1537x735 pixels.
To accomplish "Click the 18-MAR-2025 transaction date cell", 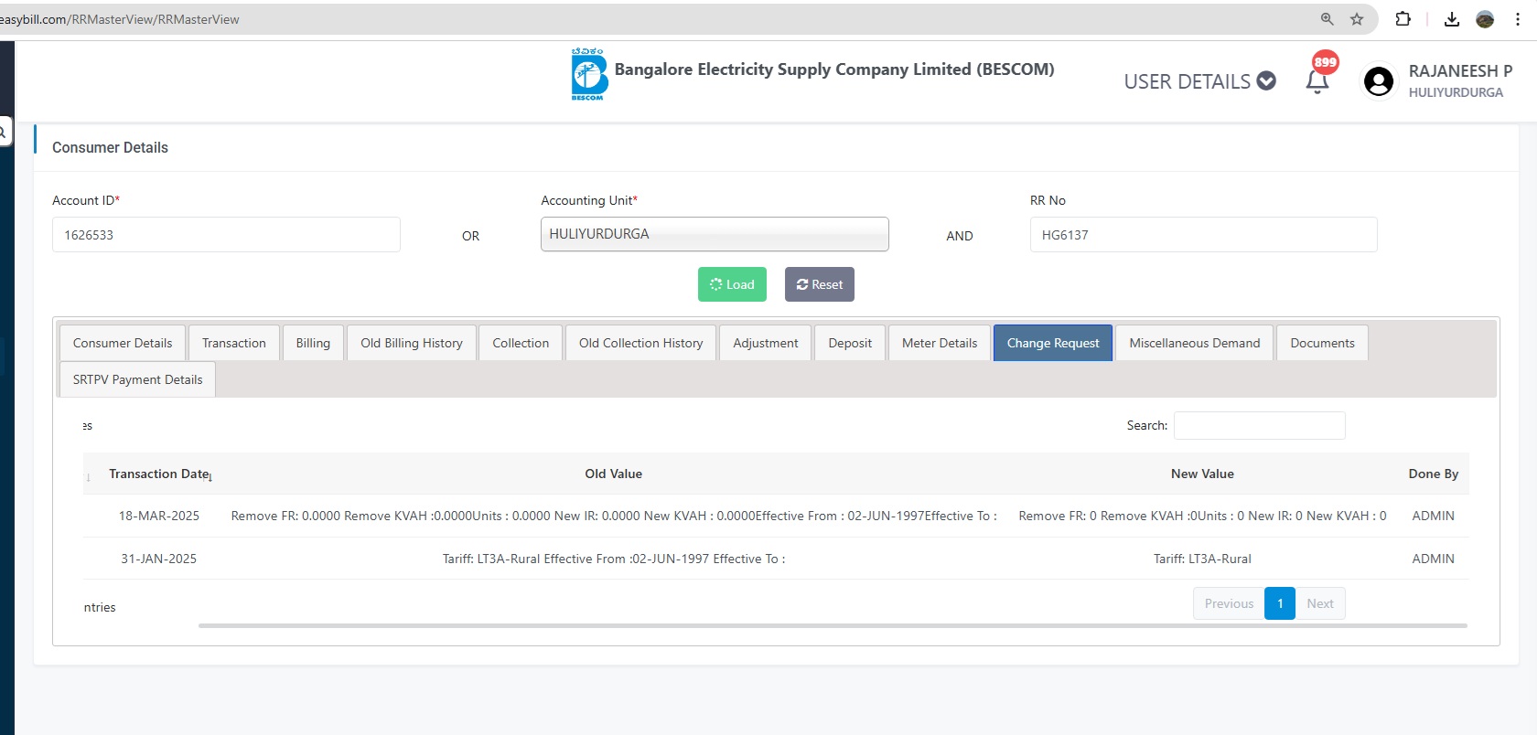I will pos(159,516).
